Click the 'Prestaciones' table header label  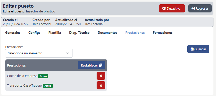[16, 66]
